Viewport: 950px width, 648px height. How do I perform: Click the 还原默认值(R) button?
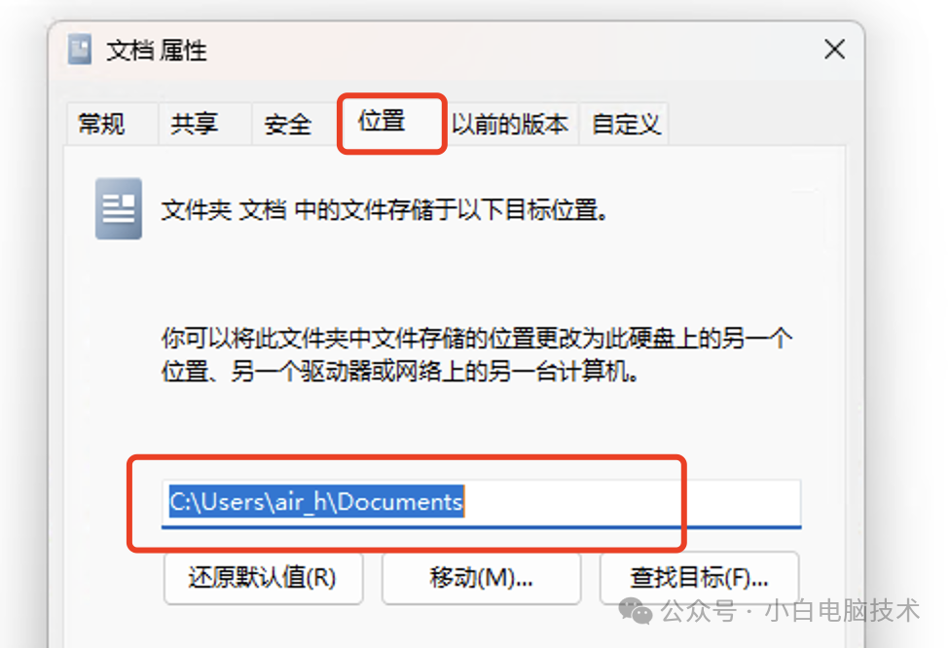click(263, 578)
